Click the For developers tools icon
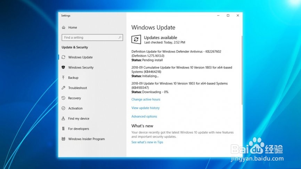This screenshot has height=169, width=301. 63,128
